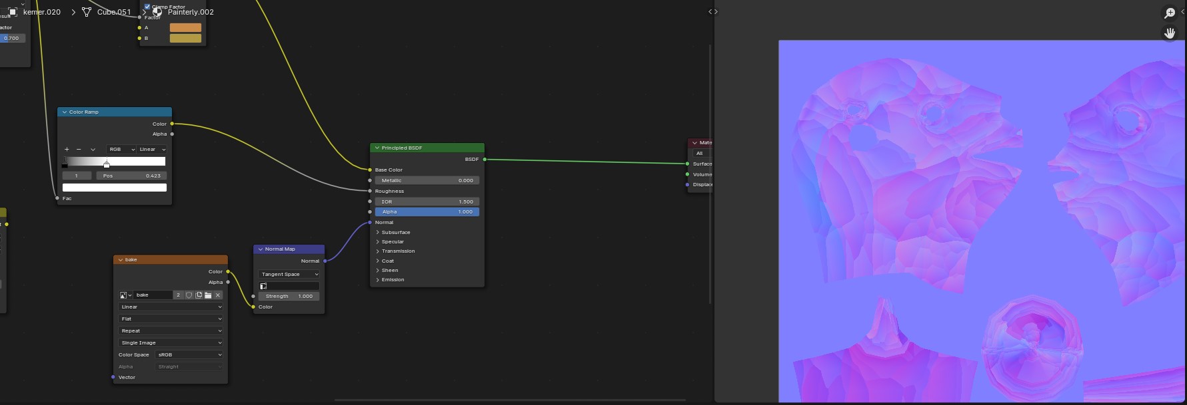Click the IOR value field
This screenshot has height=405, width=1187.
pyautogui.click(x=427, y=202)
